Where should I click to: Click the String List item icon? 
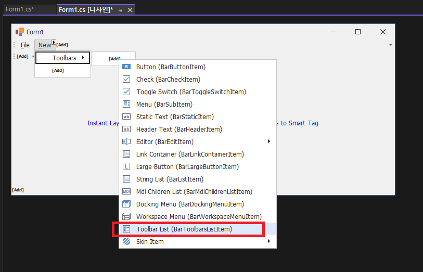pos(126,179)
